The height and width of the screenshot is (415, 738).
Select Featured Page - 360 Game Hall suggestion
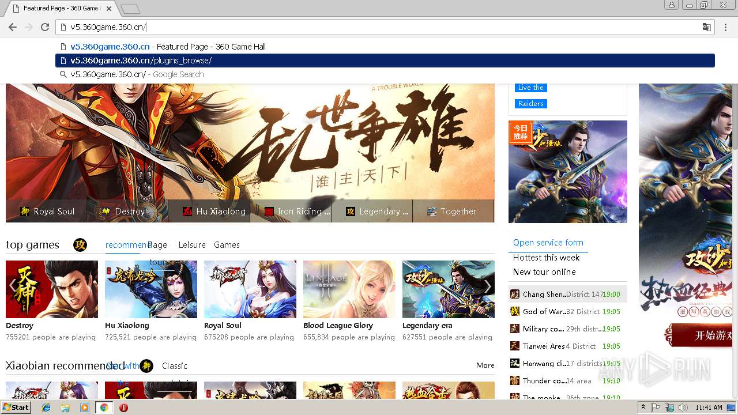[385, 47]
